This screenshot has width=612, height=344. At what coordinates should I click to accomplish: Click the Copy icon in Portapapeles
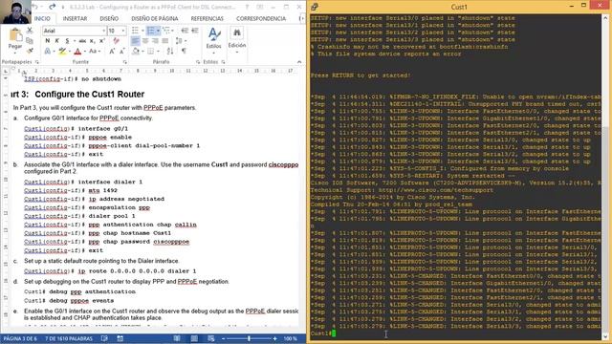click(x=30, y=40)
